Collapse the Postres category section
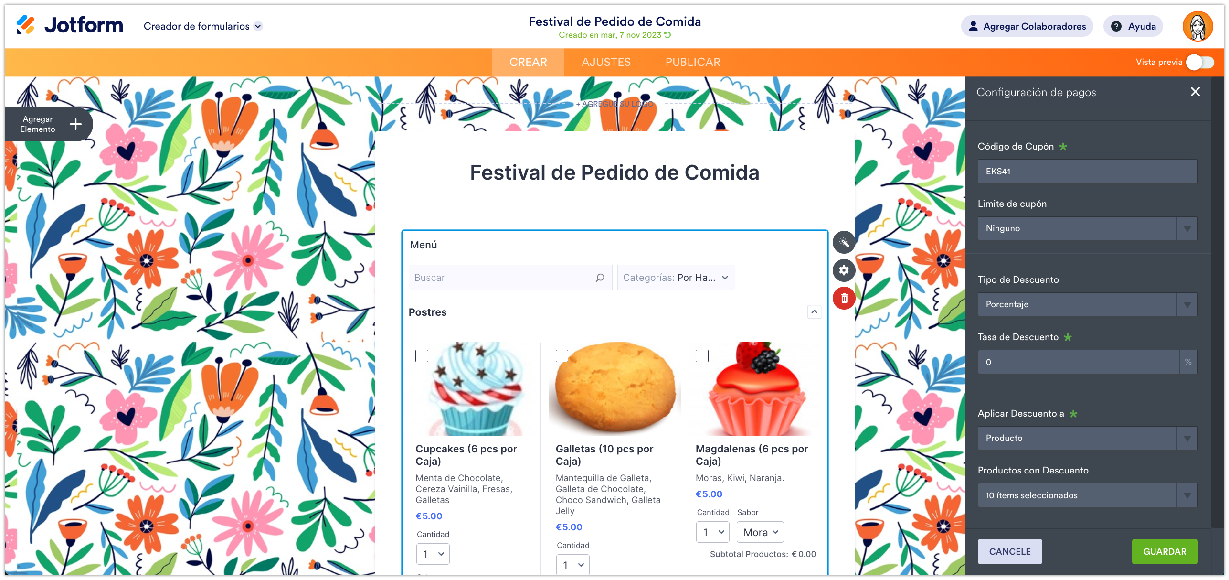The image size is (1229, 580). (x=814, y=312)
